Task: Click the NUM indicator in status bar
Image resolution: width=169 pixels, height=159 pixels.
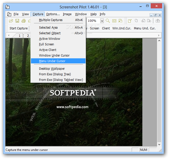Action: (144, 150)
